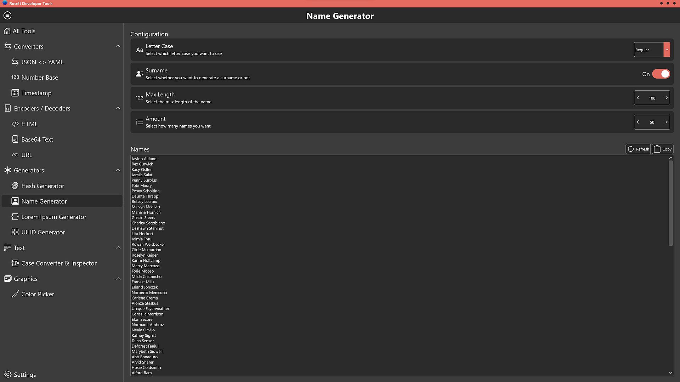The width and height of the screenshot is (680, 382).
Task: Refresh the generated names
Action: 638,149
